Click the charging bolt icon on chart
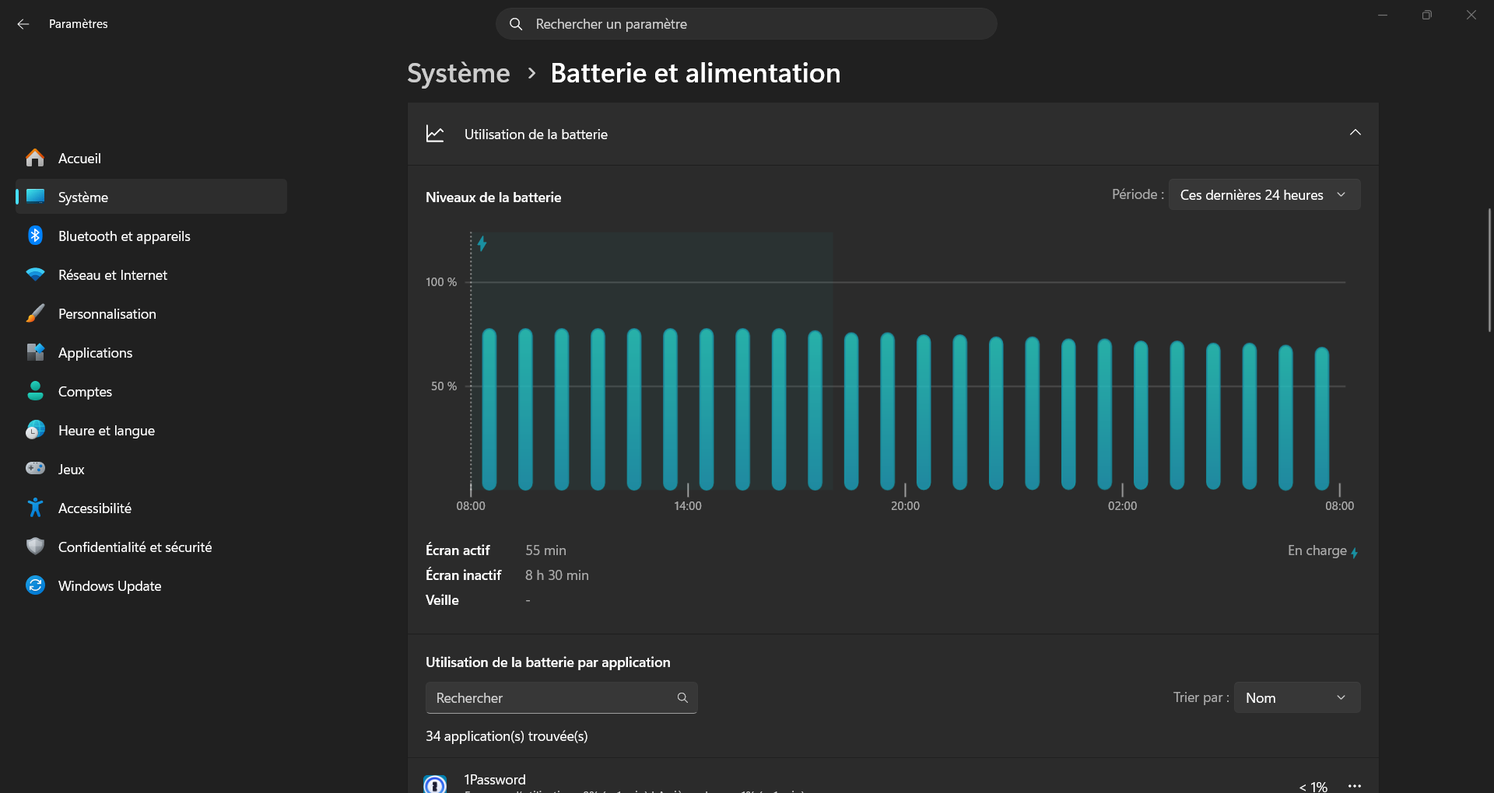The image size is (1494, 793). pos(482,244)
